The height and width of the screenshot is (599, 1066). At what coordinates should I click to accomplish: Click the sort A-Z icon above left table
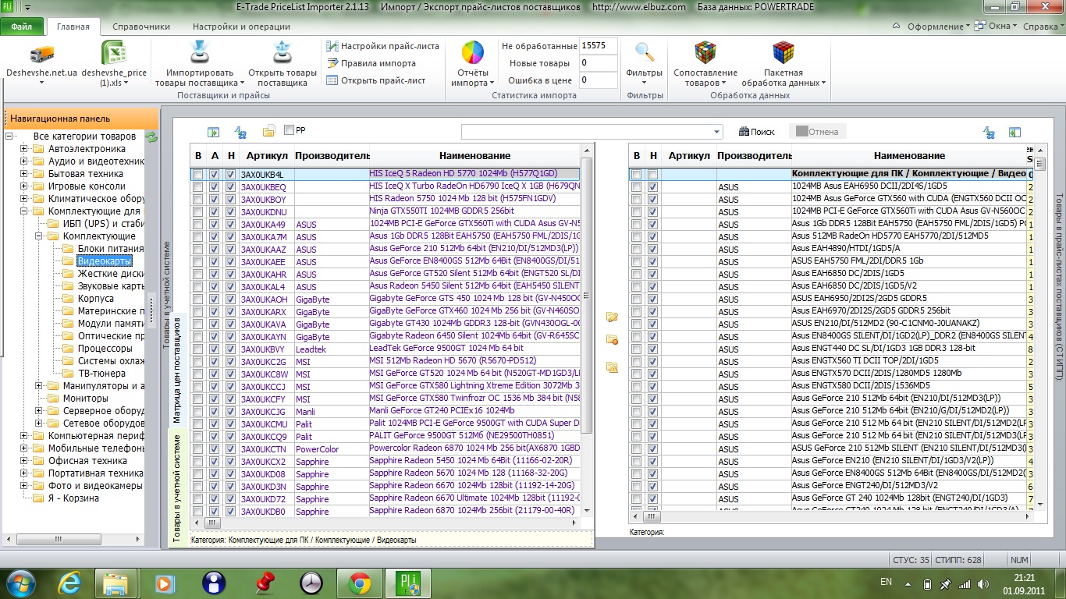coord(241,133)
